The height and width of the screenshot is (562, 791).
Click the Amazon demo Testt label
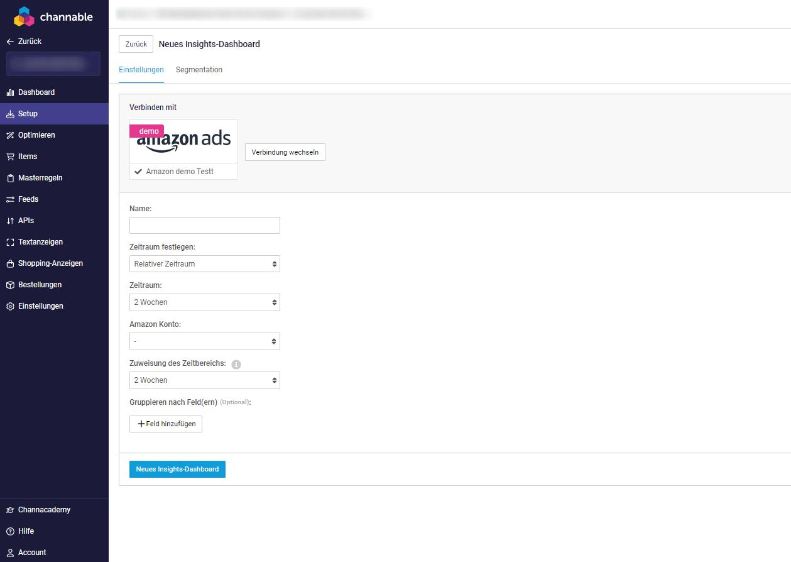[x=180, y=172]
